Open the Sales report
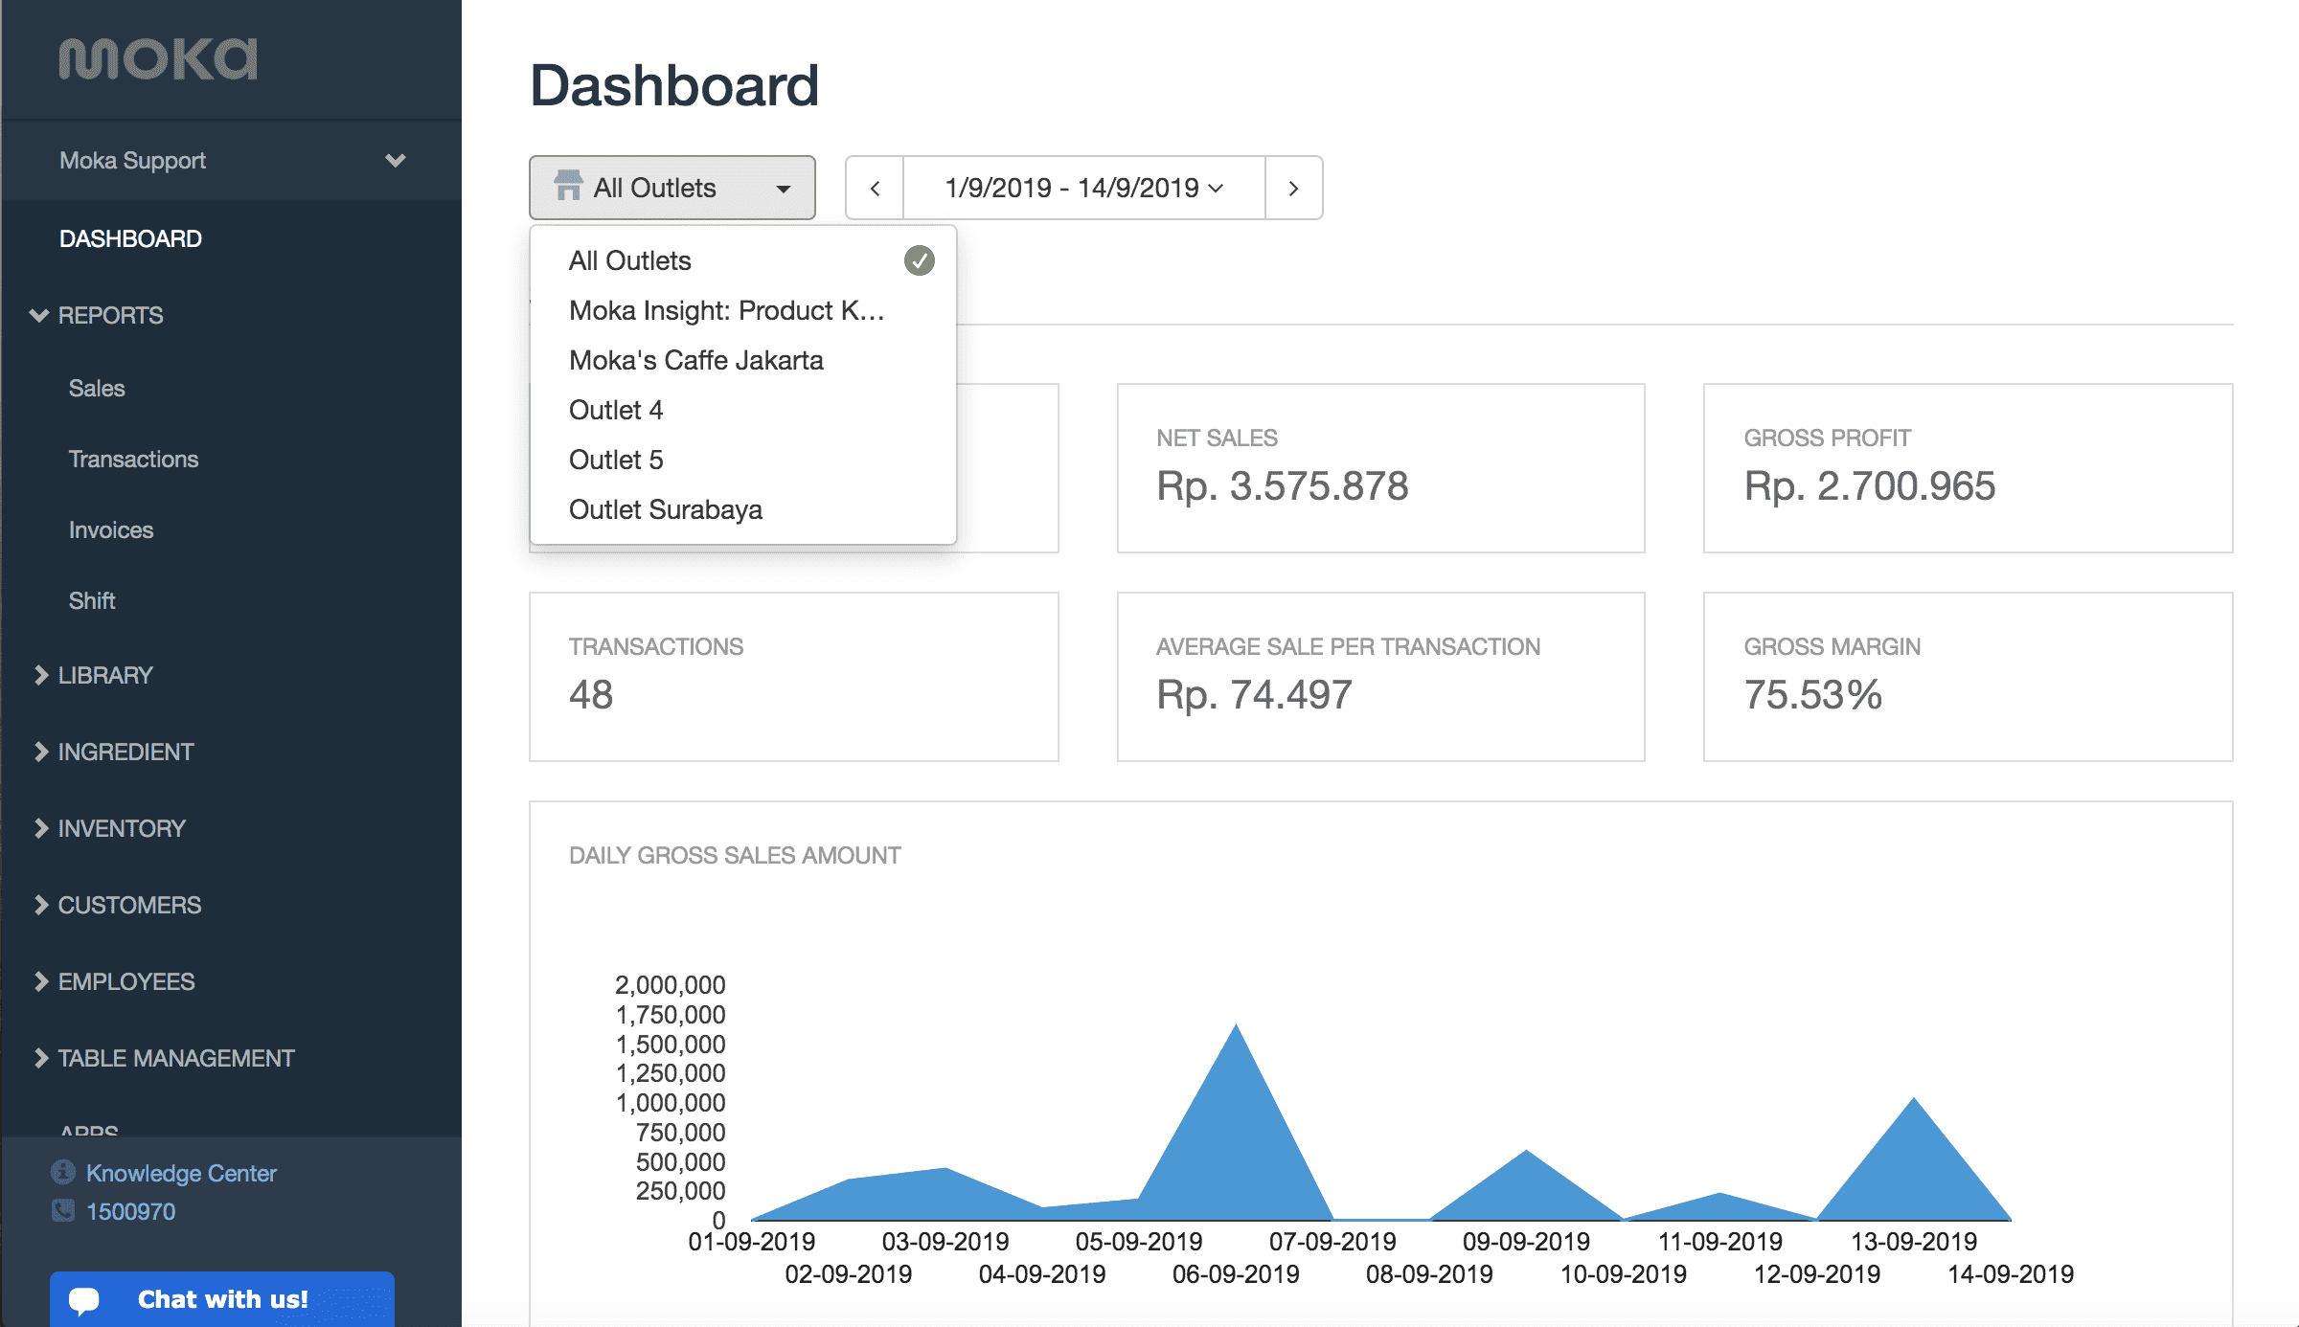This screenshot has width=2299, height=1327. [97, 388]
